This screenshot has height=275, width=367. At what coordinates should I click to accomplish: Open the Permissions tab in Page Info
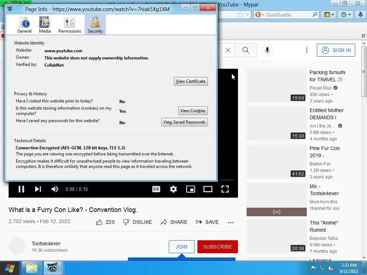click(70, 25)
